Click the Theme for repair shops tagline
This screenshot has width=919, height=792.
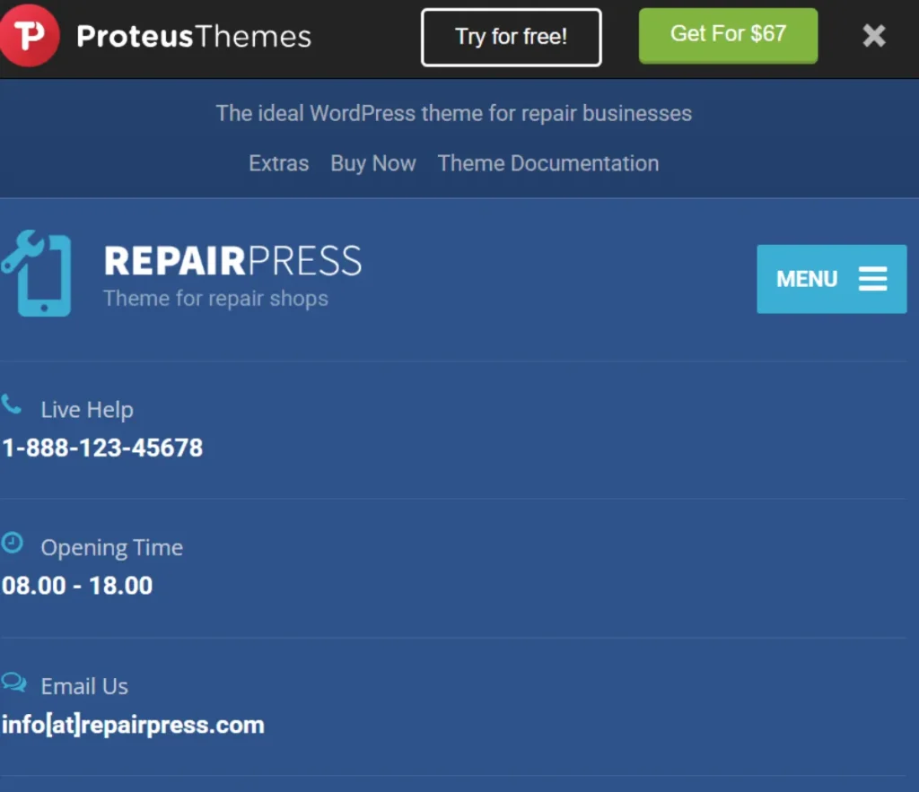[x=215, y=299]
